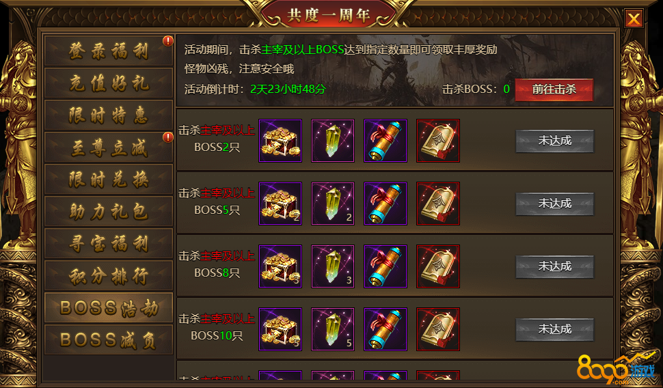This screenshot has height=388, width=663.
Task: Switch to 充值好礼 tab
Action: click(x=109, y=83)
